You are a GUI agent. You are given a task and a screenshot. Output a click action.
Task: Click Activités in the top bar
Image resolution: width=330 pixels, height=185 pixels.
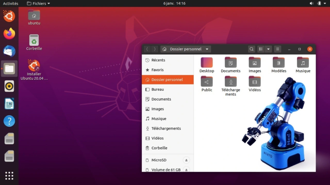tap(11, 3)
